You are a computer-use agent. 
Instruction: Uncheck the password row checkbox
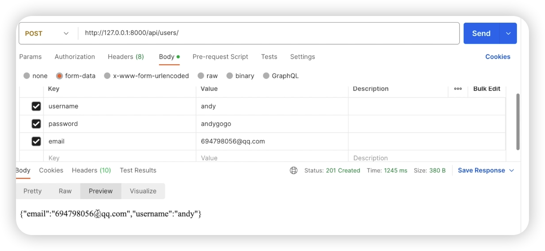(x=36, y=124)
